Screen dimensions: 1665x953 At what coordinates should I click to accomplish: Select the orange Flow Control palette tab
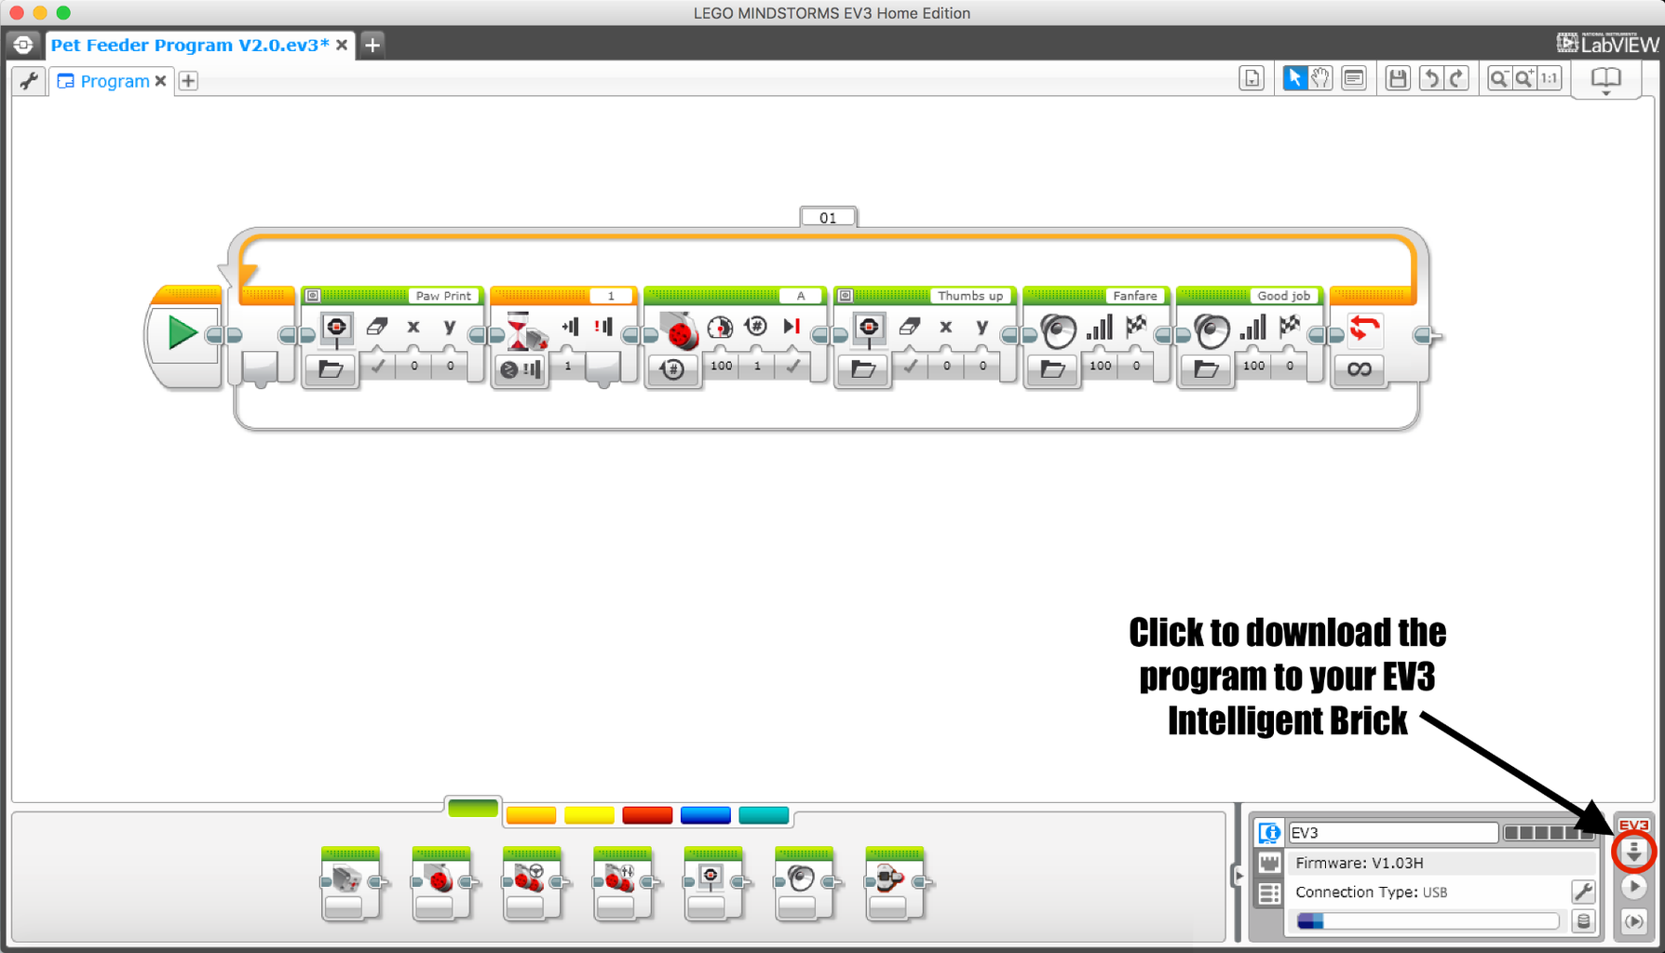tap(531, 815)
